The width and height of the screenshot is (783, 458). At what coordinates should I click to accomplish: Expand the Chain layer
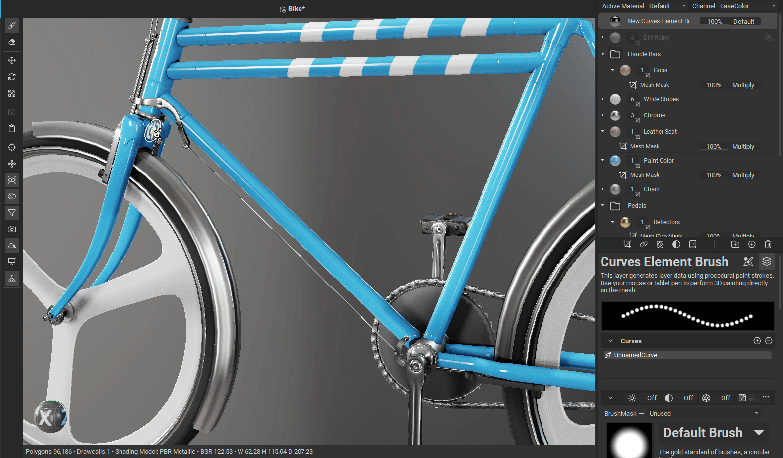tap(602, 189)
